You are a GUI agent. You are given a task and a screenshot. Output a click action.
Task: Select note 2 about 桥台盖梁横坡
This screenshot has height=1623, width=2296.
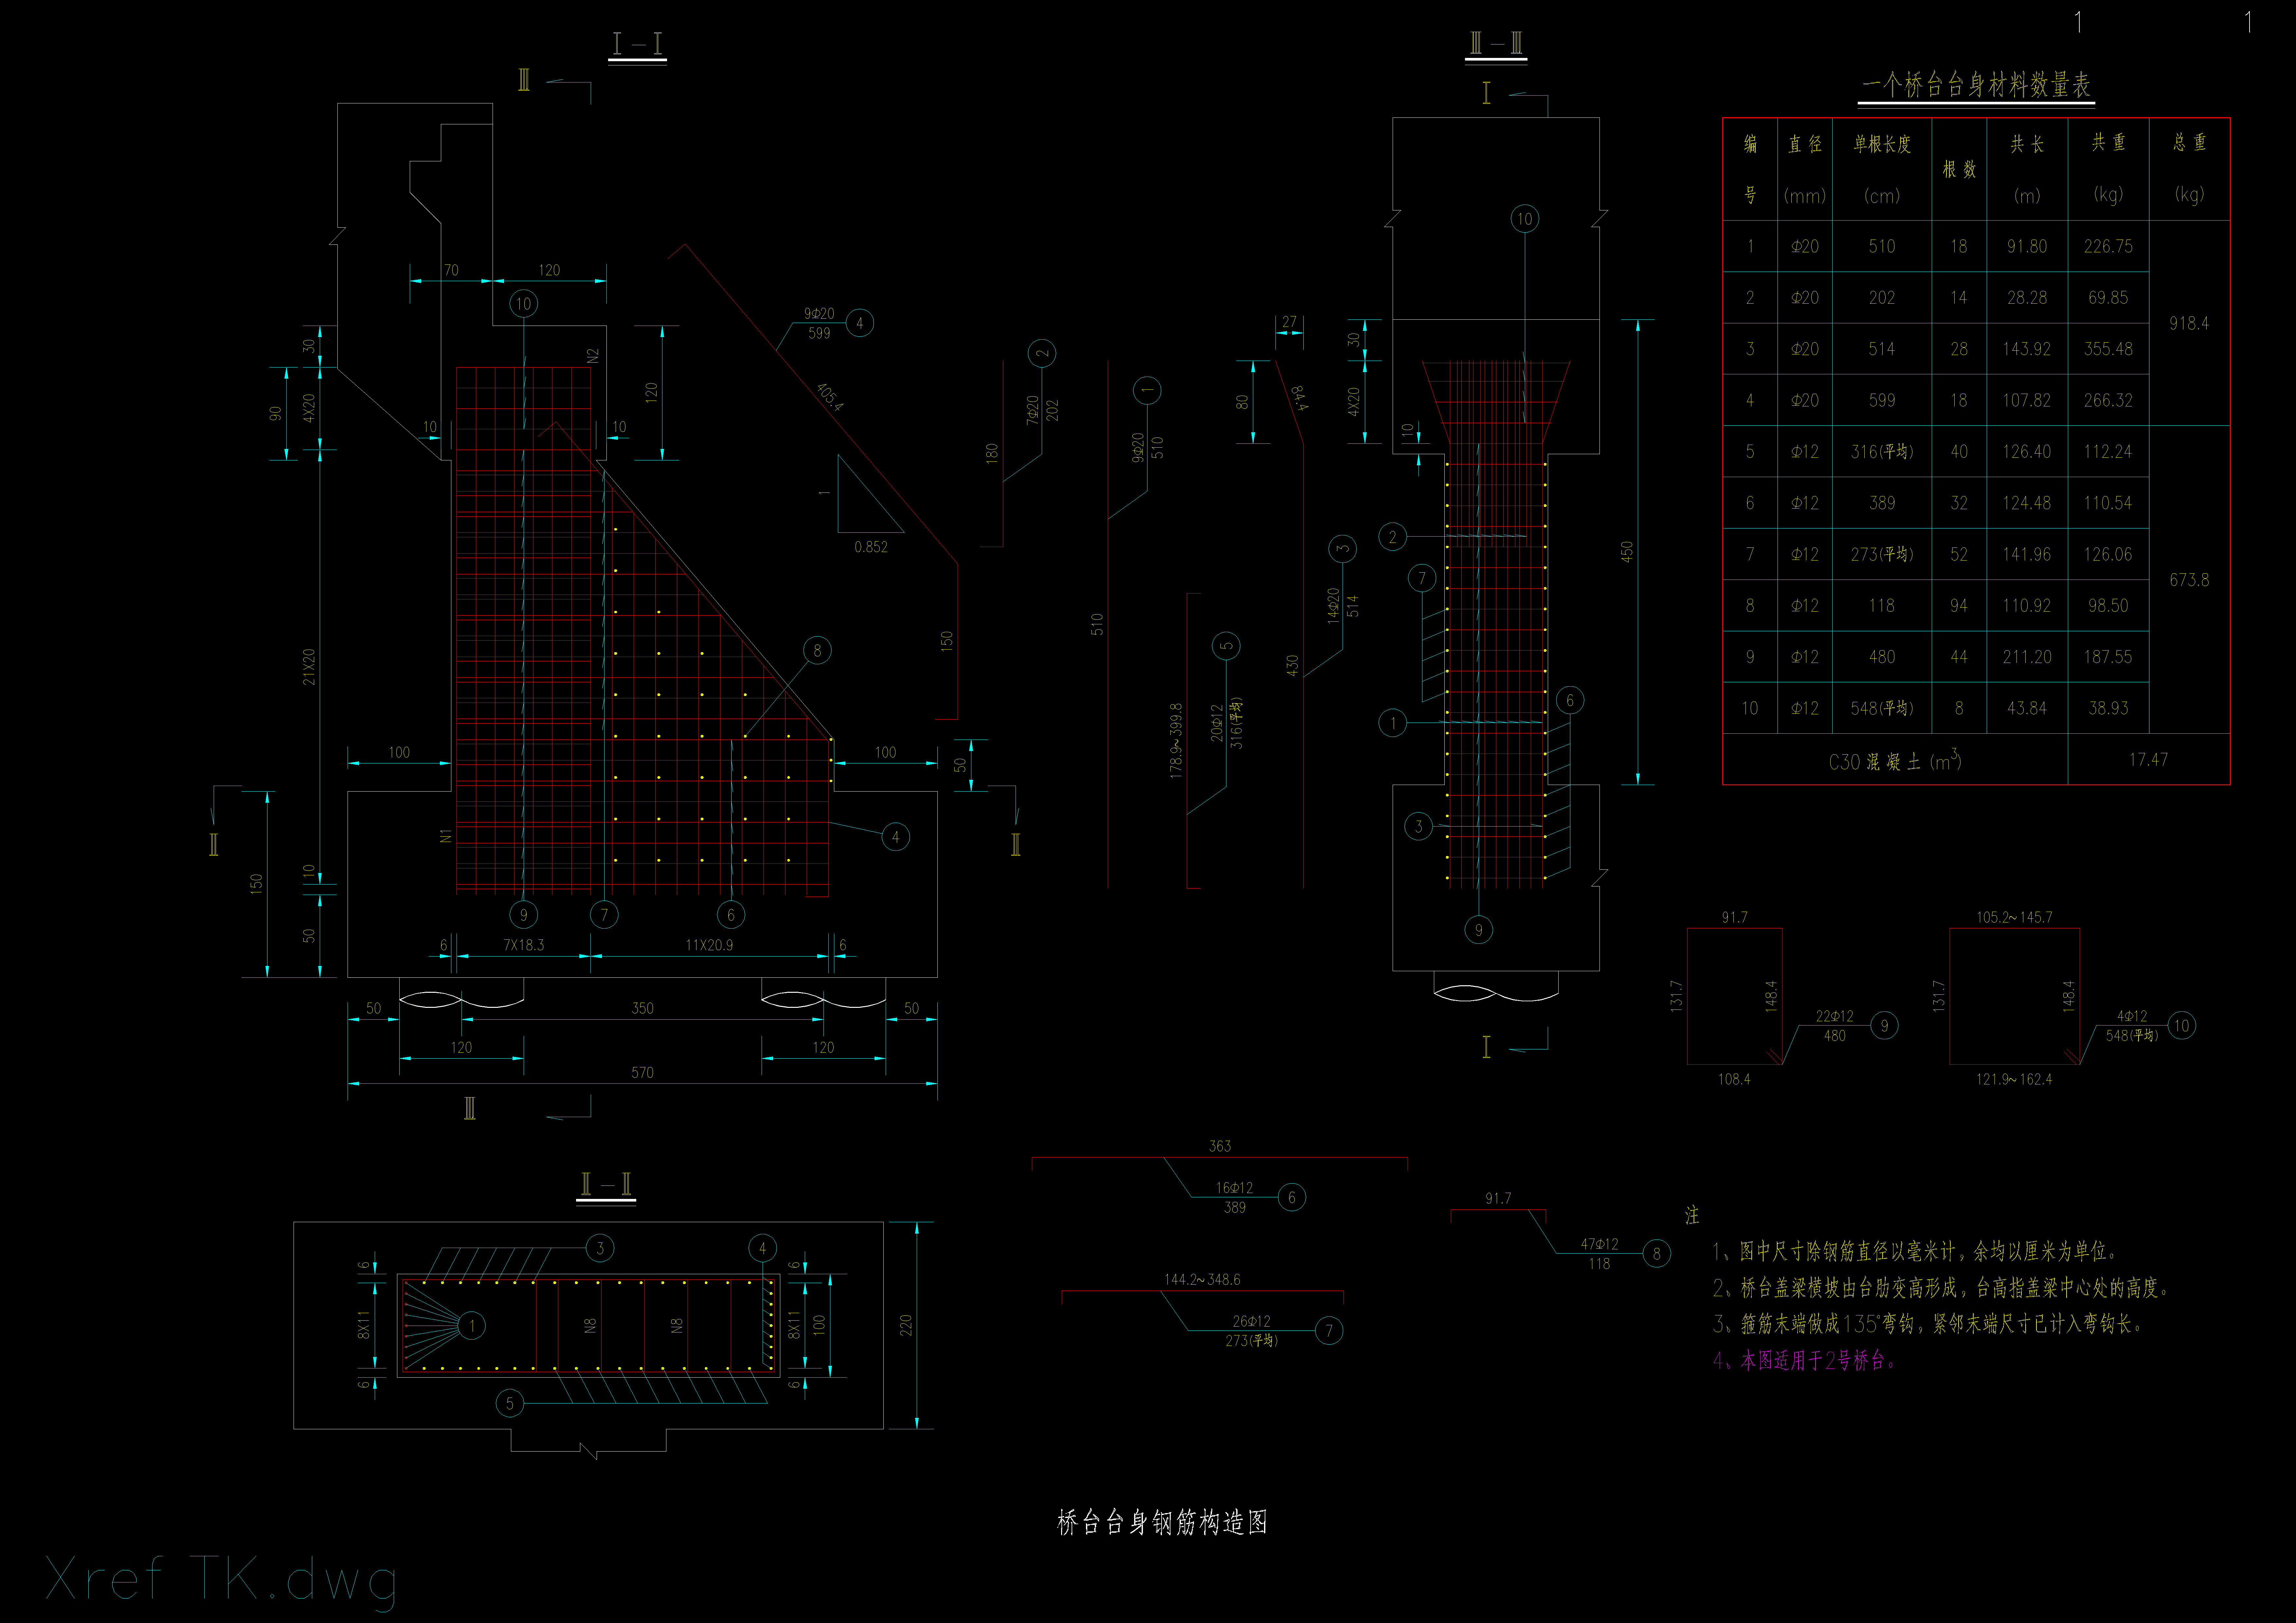click(1941, 1288)
